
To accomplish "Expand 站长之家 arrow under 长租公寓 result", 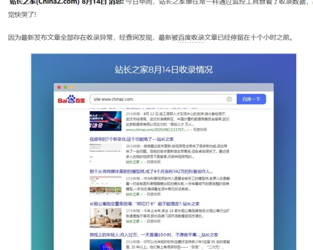I will (142, 222).
